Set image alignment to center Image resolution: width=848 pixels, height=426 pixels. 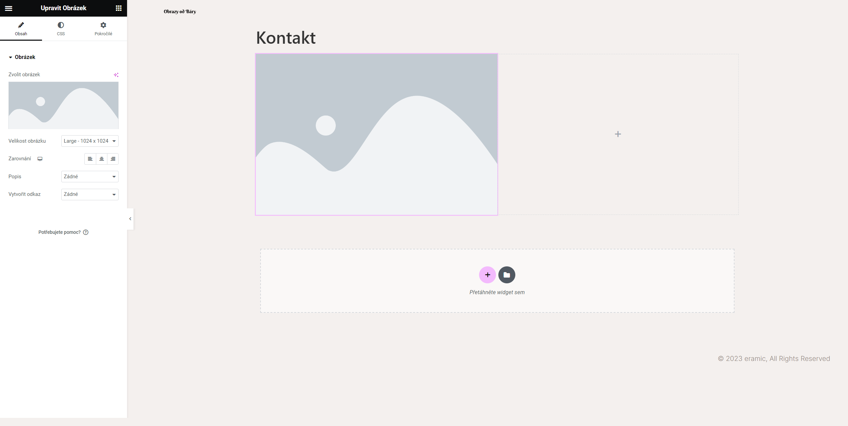pyautogui.click(x=102, y=159)
